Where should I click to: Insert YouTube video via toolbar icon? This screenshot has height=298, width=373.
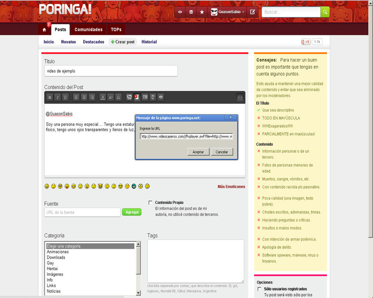pyautogui.click(x=129, y=97)
